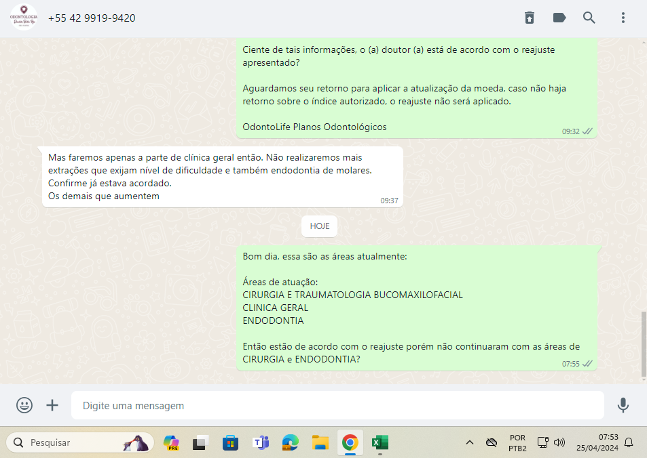This screenshot has height=458, width=647.
Task: Click the 09:37 timestamp
Action: tap(389, 201)
